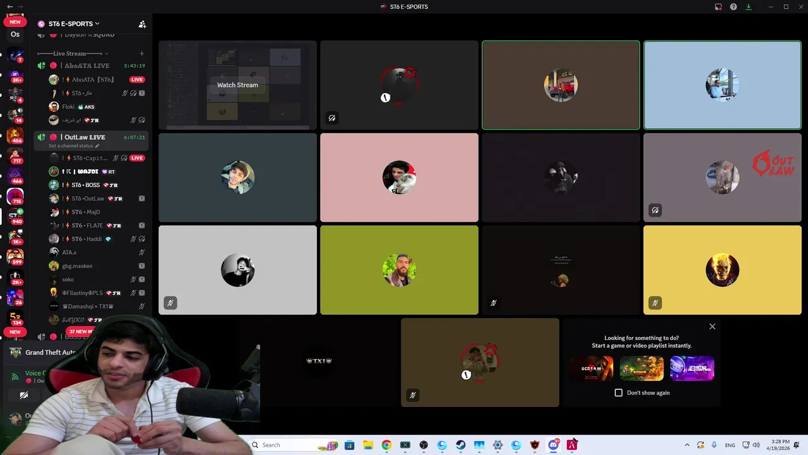Open the server with 466 badge

pos(15,176)
